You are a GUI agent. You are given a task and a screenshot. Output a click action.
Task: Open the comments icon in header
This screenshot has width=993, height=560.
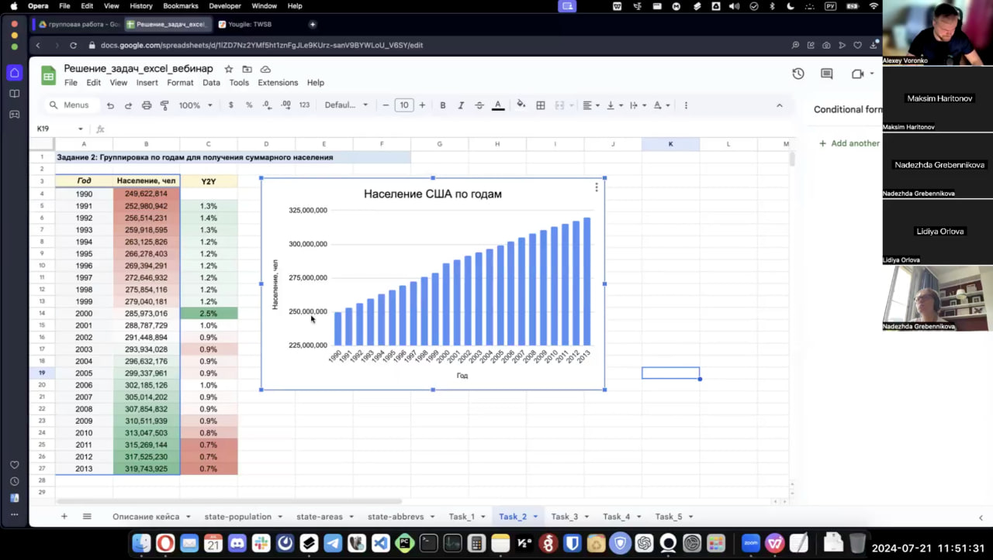click(826, 74)
